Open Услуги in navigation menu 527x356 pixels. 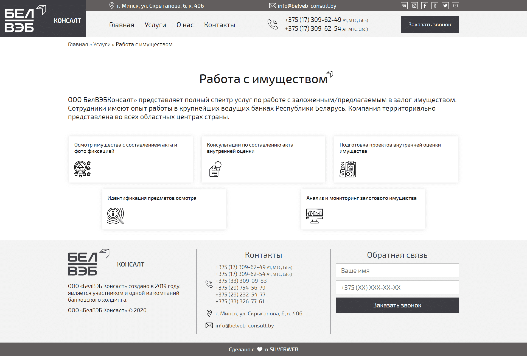click(155, 25)
